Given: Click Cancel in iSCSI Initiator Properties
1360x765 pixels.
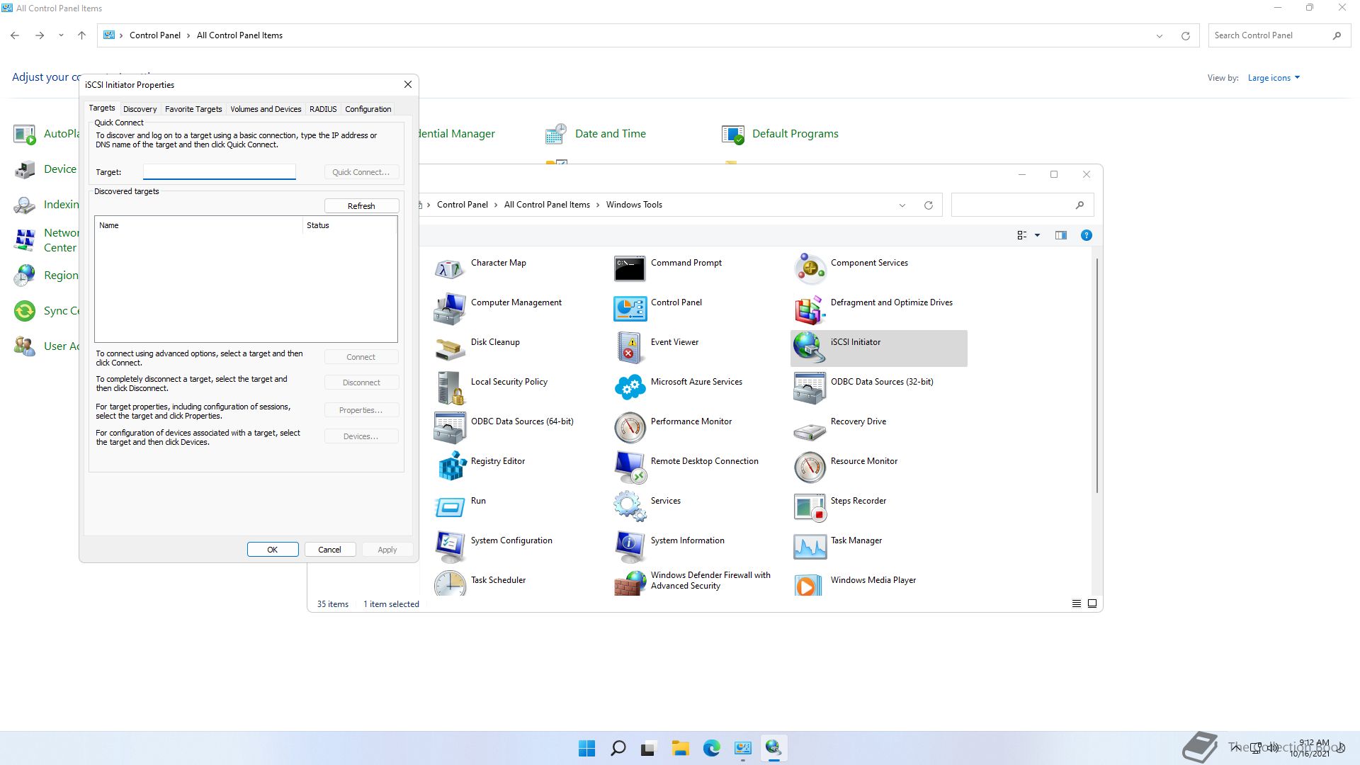Looking at the screenshot, I should tap(329, 550).
